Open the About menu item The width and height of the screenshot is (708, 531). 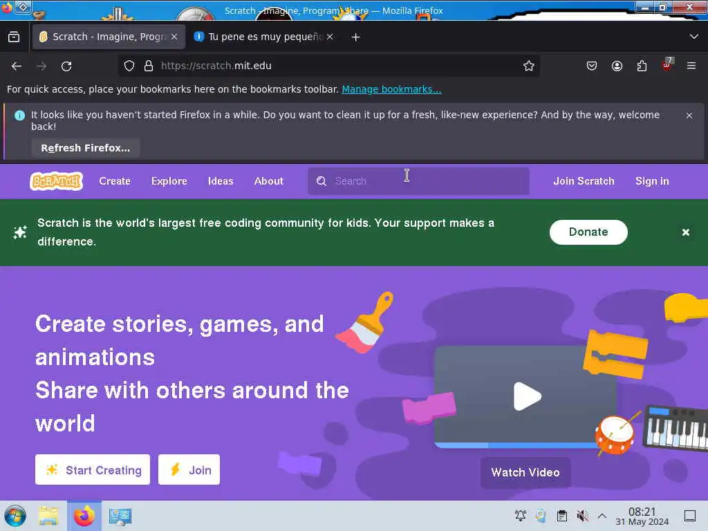click(269, 181)
